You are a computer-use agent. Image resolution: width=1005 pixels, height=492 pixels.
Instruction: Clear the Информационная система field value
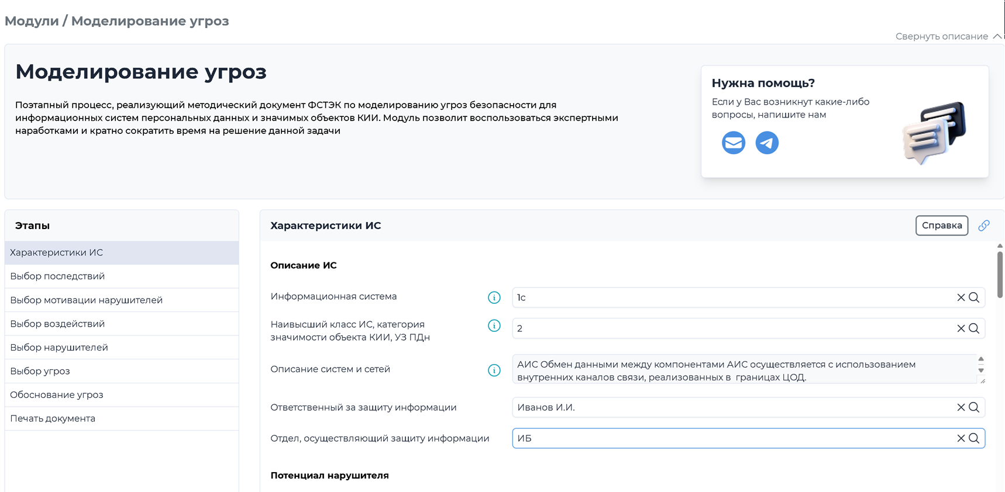click(x=961, y=297)
